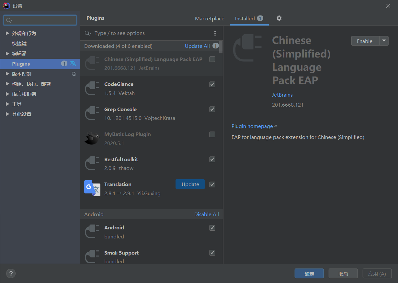Image resolution: width=398 pixels, height=283 pixels.
Task: Click the Chinese Language Pack list plug icon
Action: pos(92,63)
